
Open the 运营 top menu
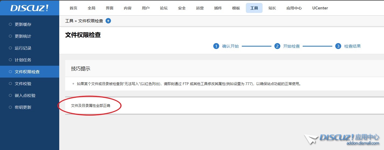(x=200, y=8)
